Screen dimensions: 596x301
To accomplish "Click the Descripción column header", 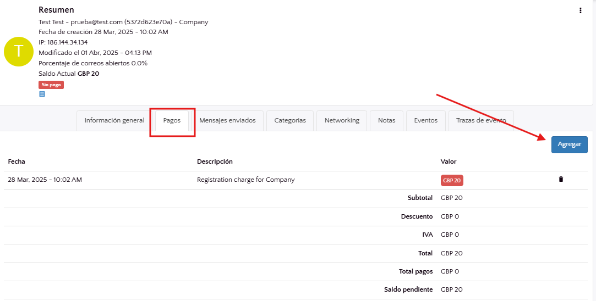I will coord(215,161).
